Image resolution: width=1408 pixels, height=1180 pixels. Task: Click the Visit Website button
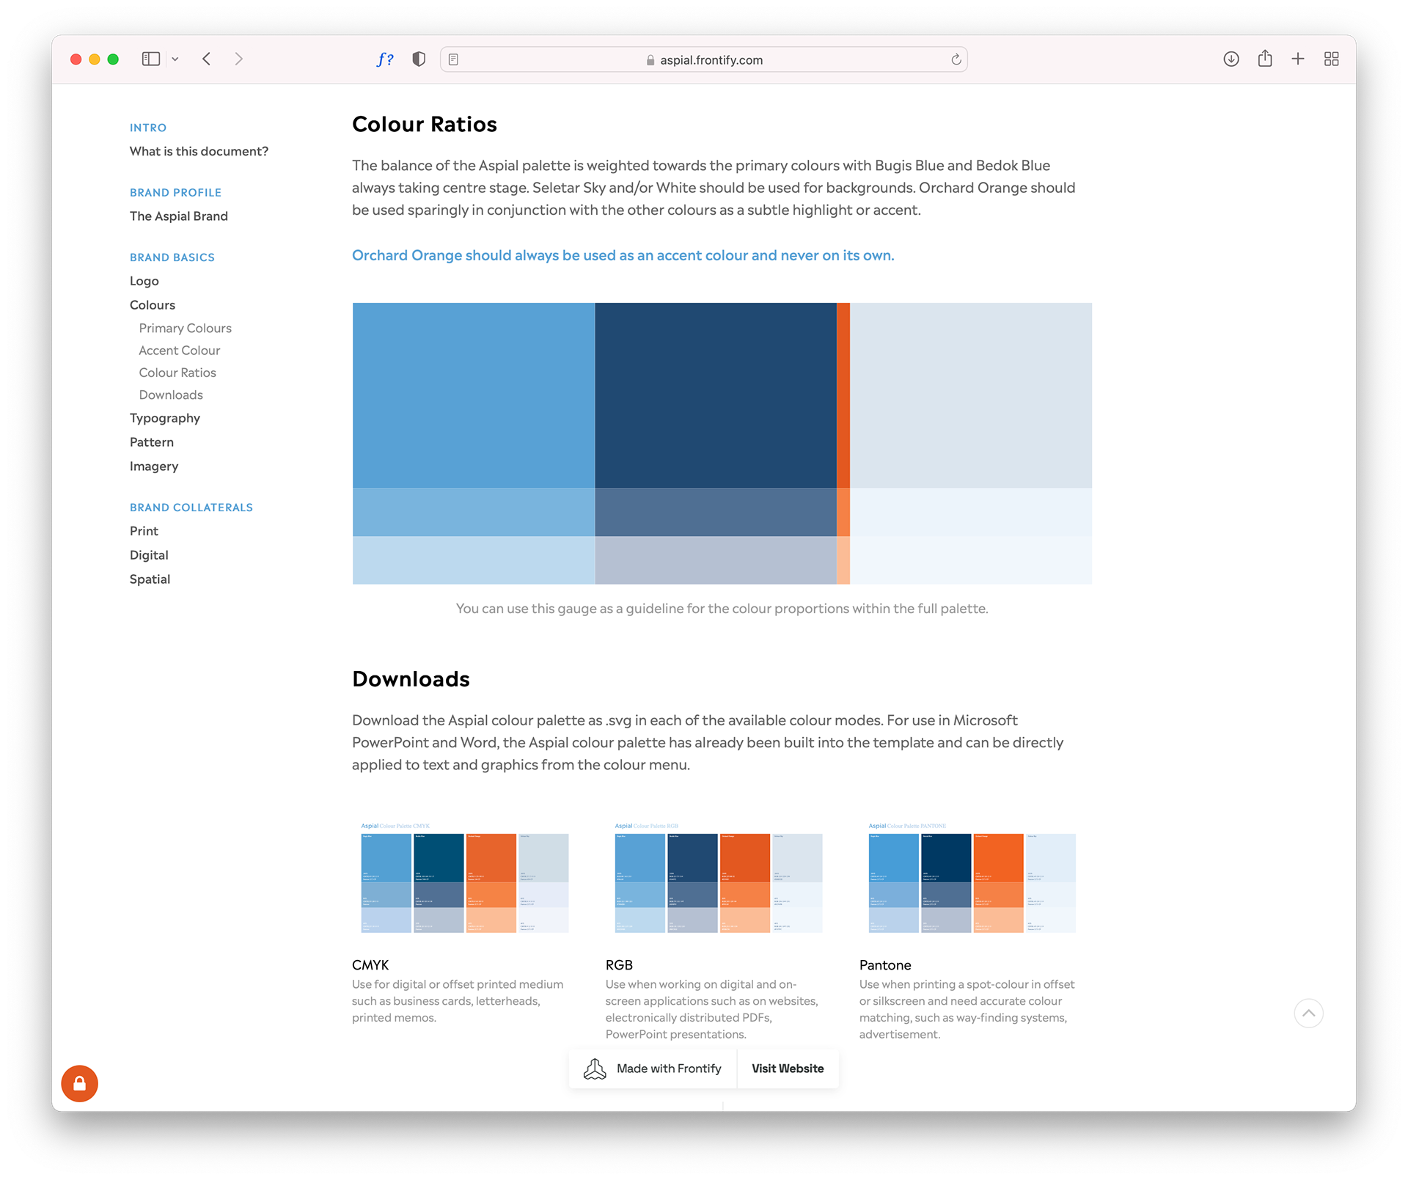click(788, 1069)
